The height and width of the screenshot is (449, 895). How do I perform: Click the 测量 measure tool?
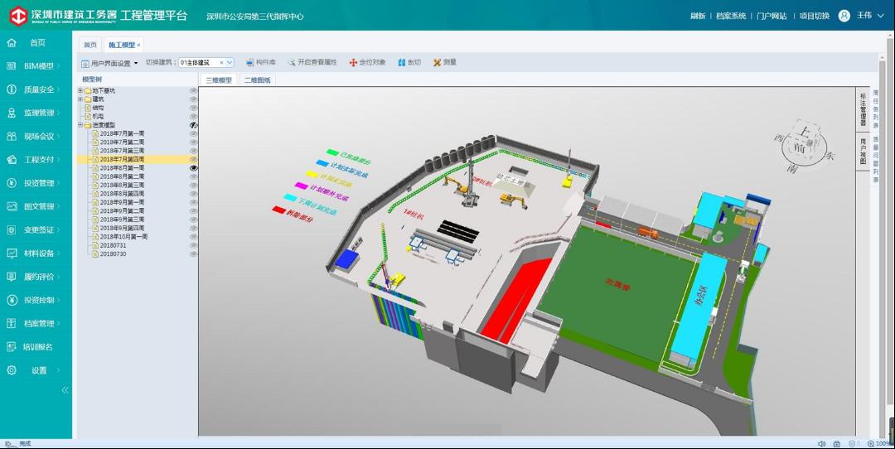pyautogui.click(x=444, y=62)
